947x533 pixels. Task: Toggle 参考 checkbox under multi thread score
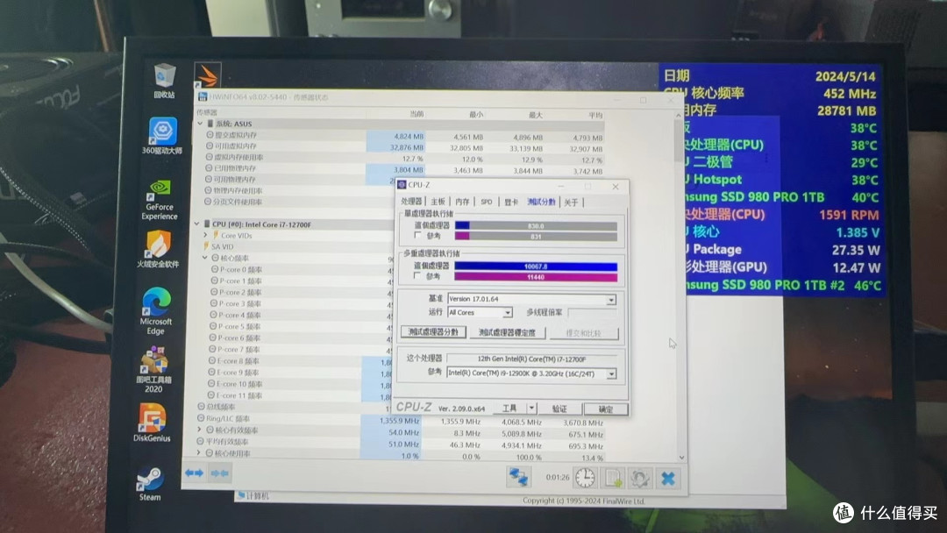coord(417,276)
